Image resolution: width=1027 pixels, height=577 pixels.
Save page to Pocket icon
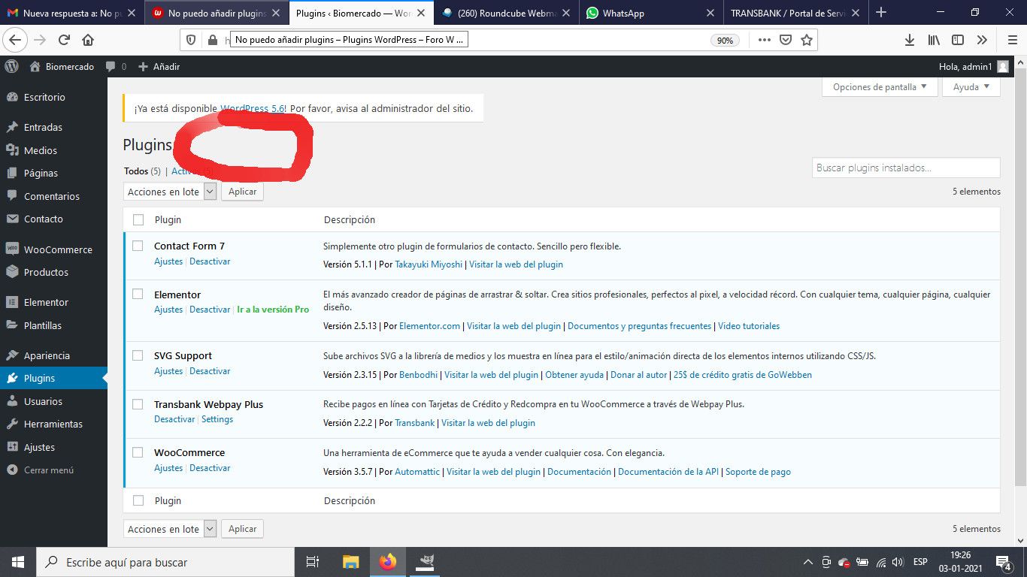(786, 40)
